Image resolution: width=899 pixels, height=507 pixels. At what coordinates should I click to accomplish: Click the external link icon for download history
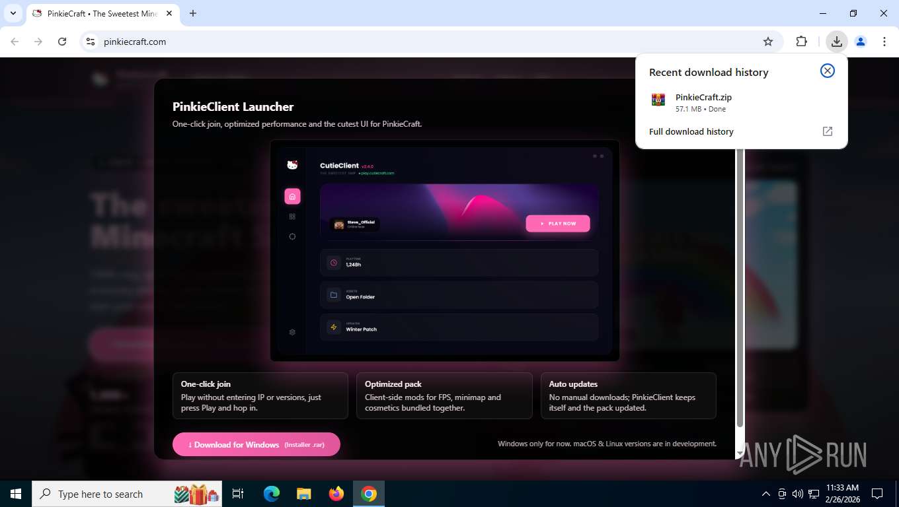827,131
